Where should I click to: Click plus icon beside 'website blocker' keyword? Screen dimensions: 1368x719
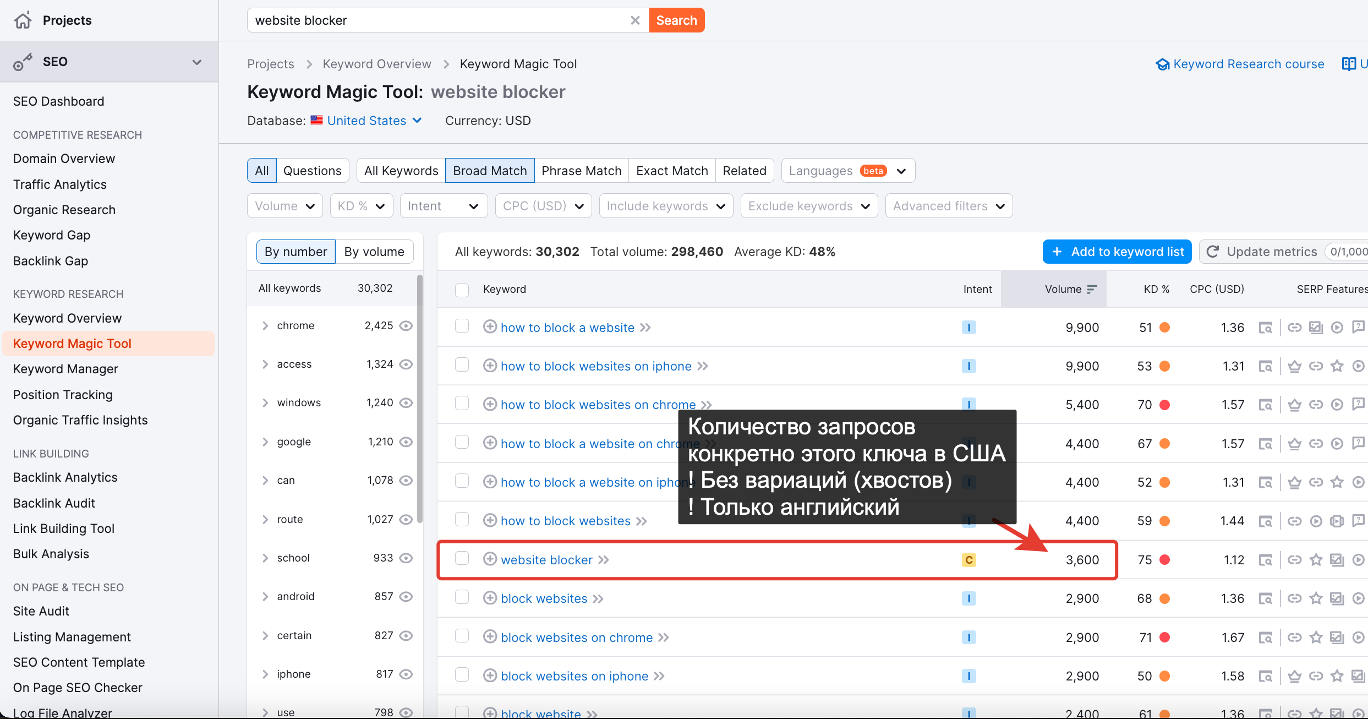click(490, 559)
